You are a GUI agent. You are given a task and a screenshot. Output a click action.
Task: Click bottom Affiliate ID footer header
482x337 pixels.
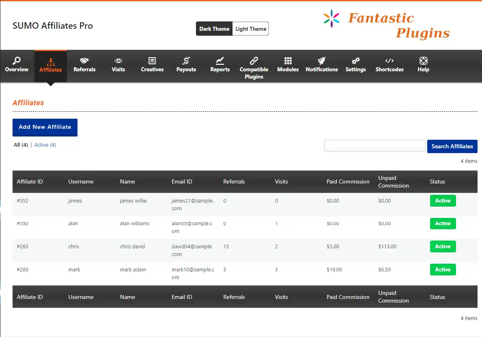pyautogui.click(x=30, y=297)
